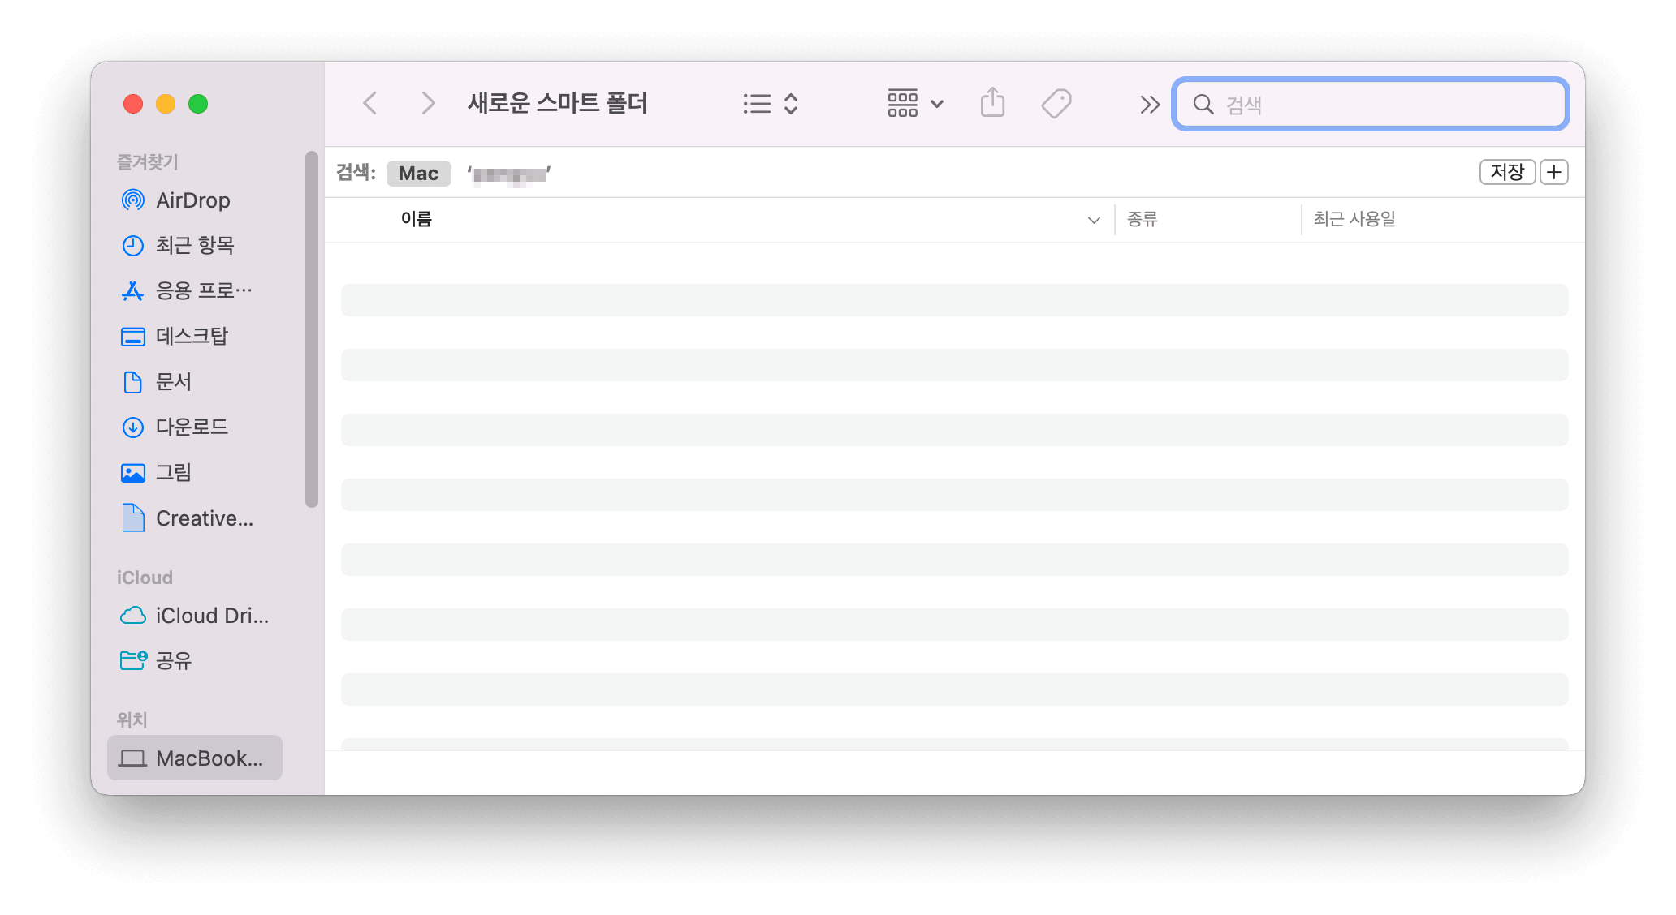Image resolution: width=1676 pixels, height=915 pixels.
Task: Select the quoted folder search scope
Action: point(509,174)
